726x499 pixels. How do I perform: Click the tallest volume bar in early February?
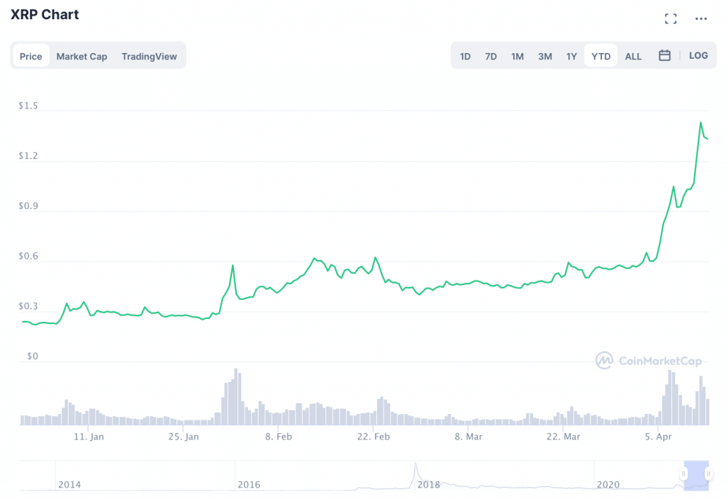(236, 397)
